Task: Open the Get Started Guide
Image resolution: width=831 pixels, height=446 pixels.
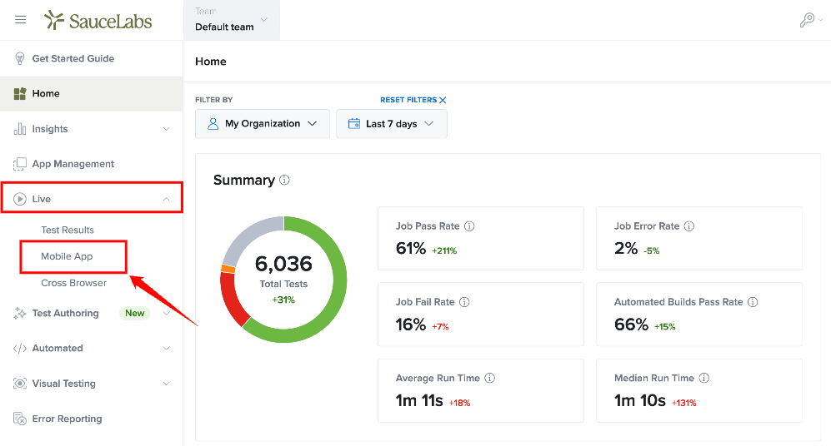Action: [x=73, y=58]
